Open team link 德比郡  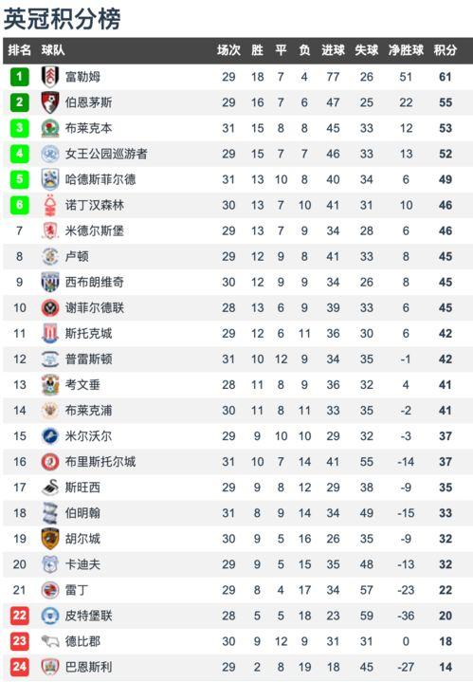pyautogui.click(x=82, y=641)
